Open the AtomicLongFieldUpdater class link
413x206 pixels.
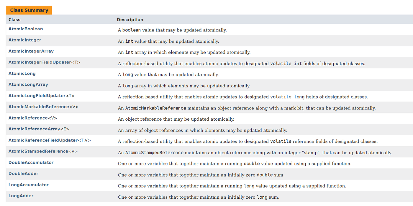tap(37, 96)
